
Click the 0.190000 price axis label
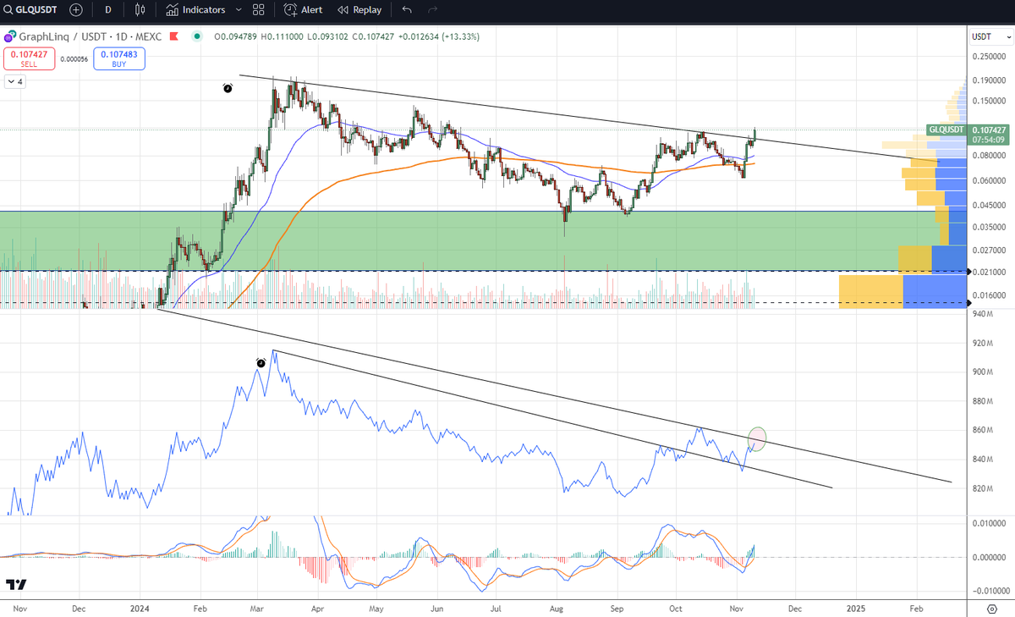click(x=988, y=80)
